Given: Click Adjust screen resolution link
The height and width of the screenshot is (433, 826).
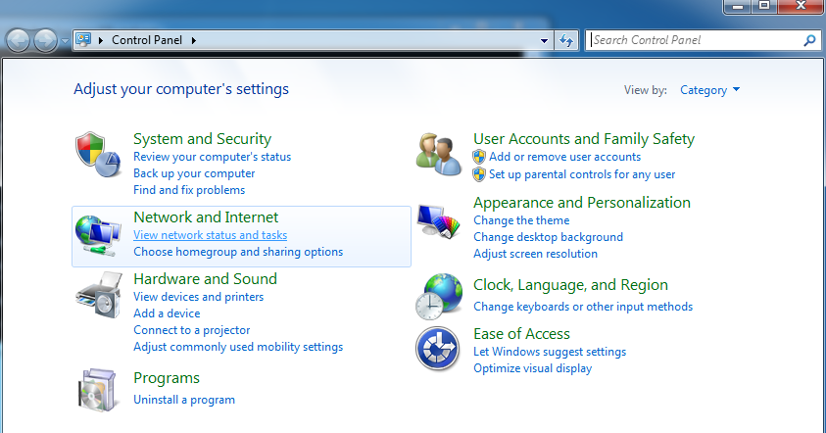Looking at the screenshot, I should click(535, 254).
